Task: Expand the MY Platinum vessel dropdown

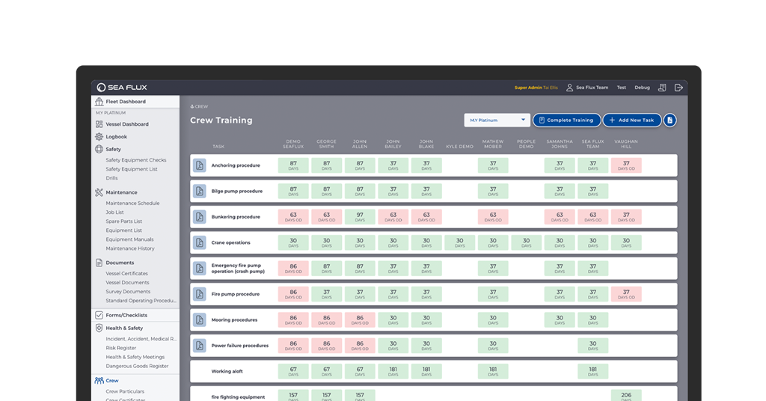Action: click(x=497, y=120)
